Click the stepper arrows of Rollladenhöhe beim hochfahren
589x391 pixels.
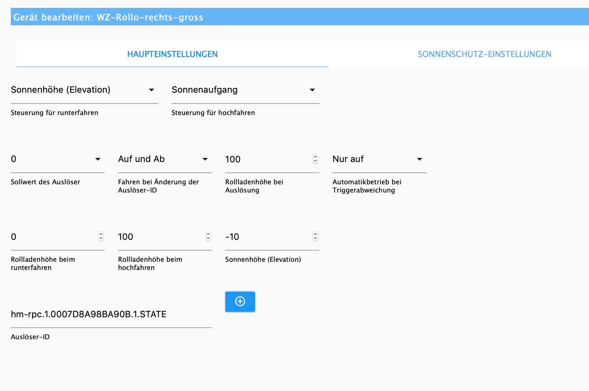tap(208, 236)
